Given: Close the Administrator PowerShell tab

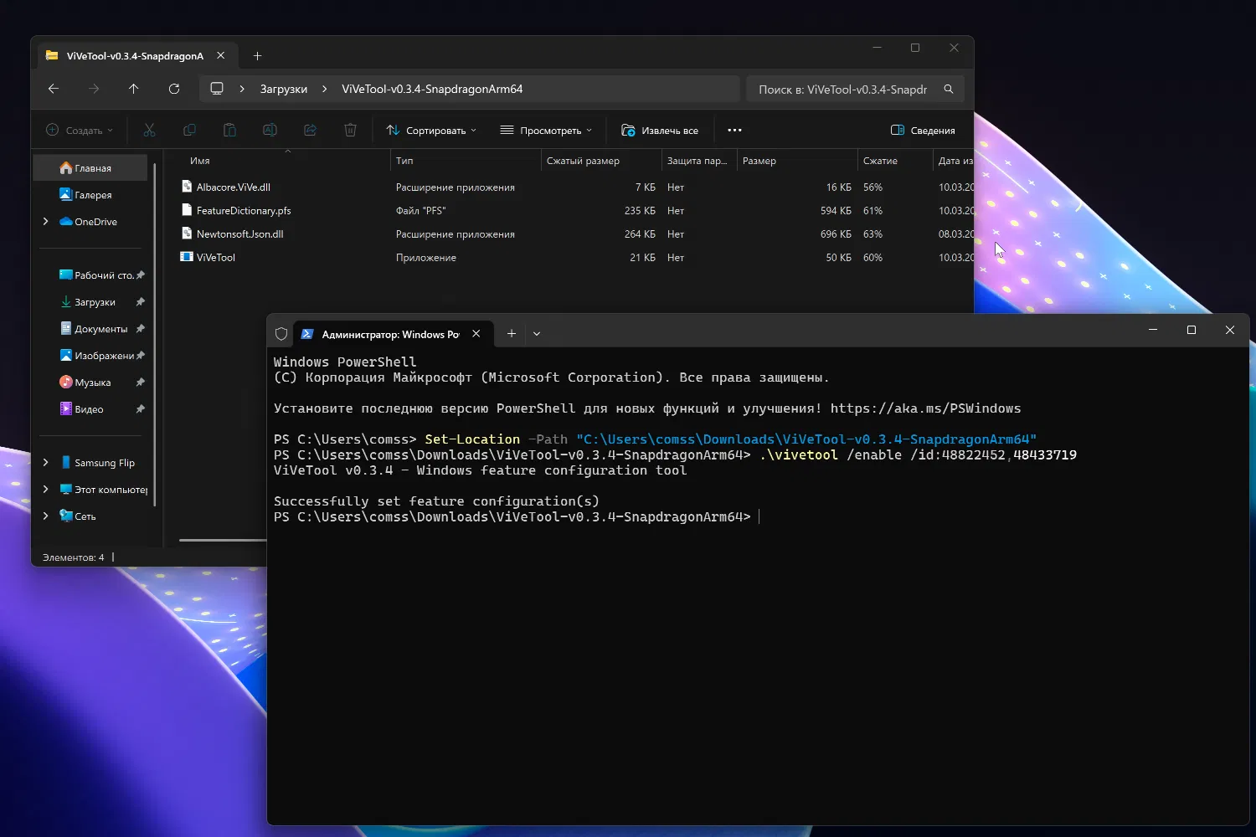Looking at the screenshot, I should coord(476,333).
